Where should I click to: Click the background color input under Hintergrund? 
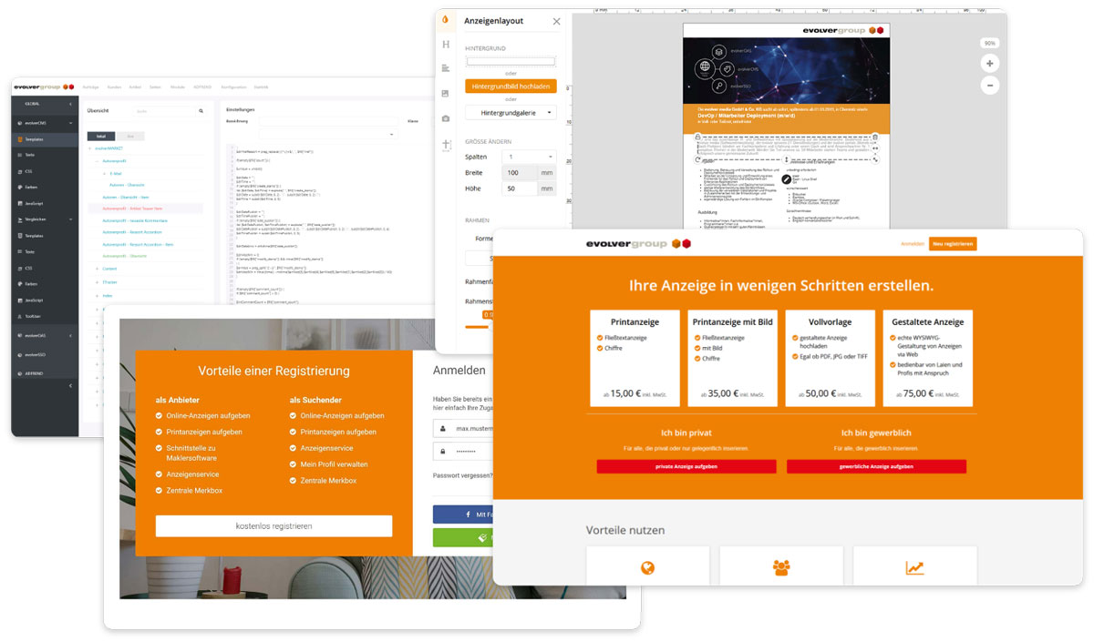pos(511,61)
